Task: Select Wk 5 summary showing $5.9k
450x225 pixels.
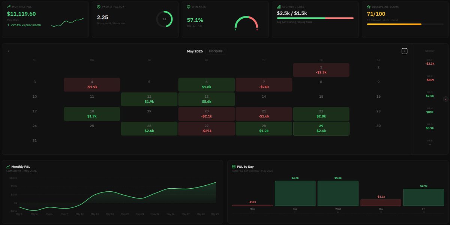Action: click(429, 126)
